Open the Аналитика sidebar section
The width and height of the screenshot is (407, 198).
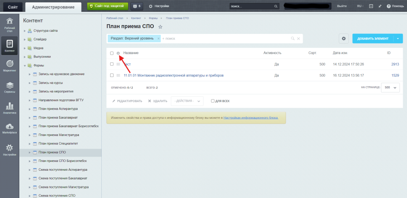(9, 108)
